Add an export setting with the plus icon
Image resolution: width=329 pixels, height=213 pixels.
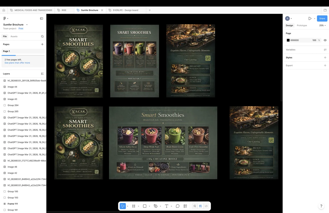325,66
